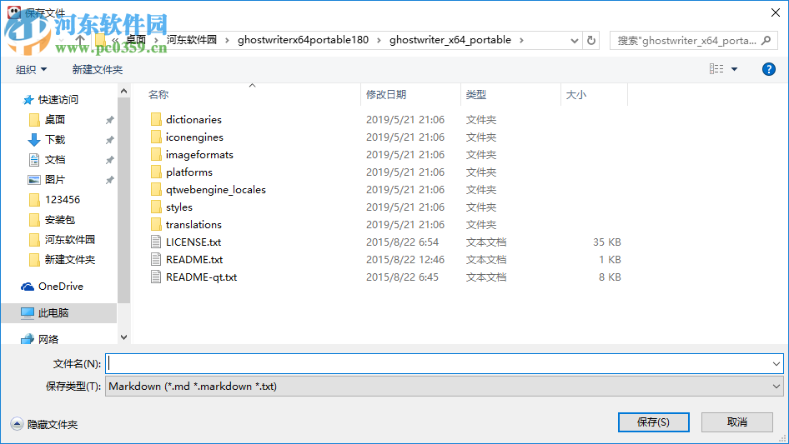Screen dimensions: 789x444
Task: Click the blue Downloads arrow icon
Action: (33, 140)
